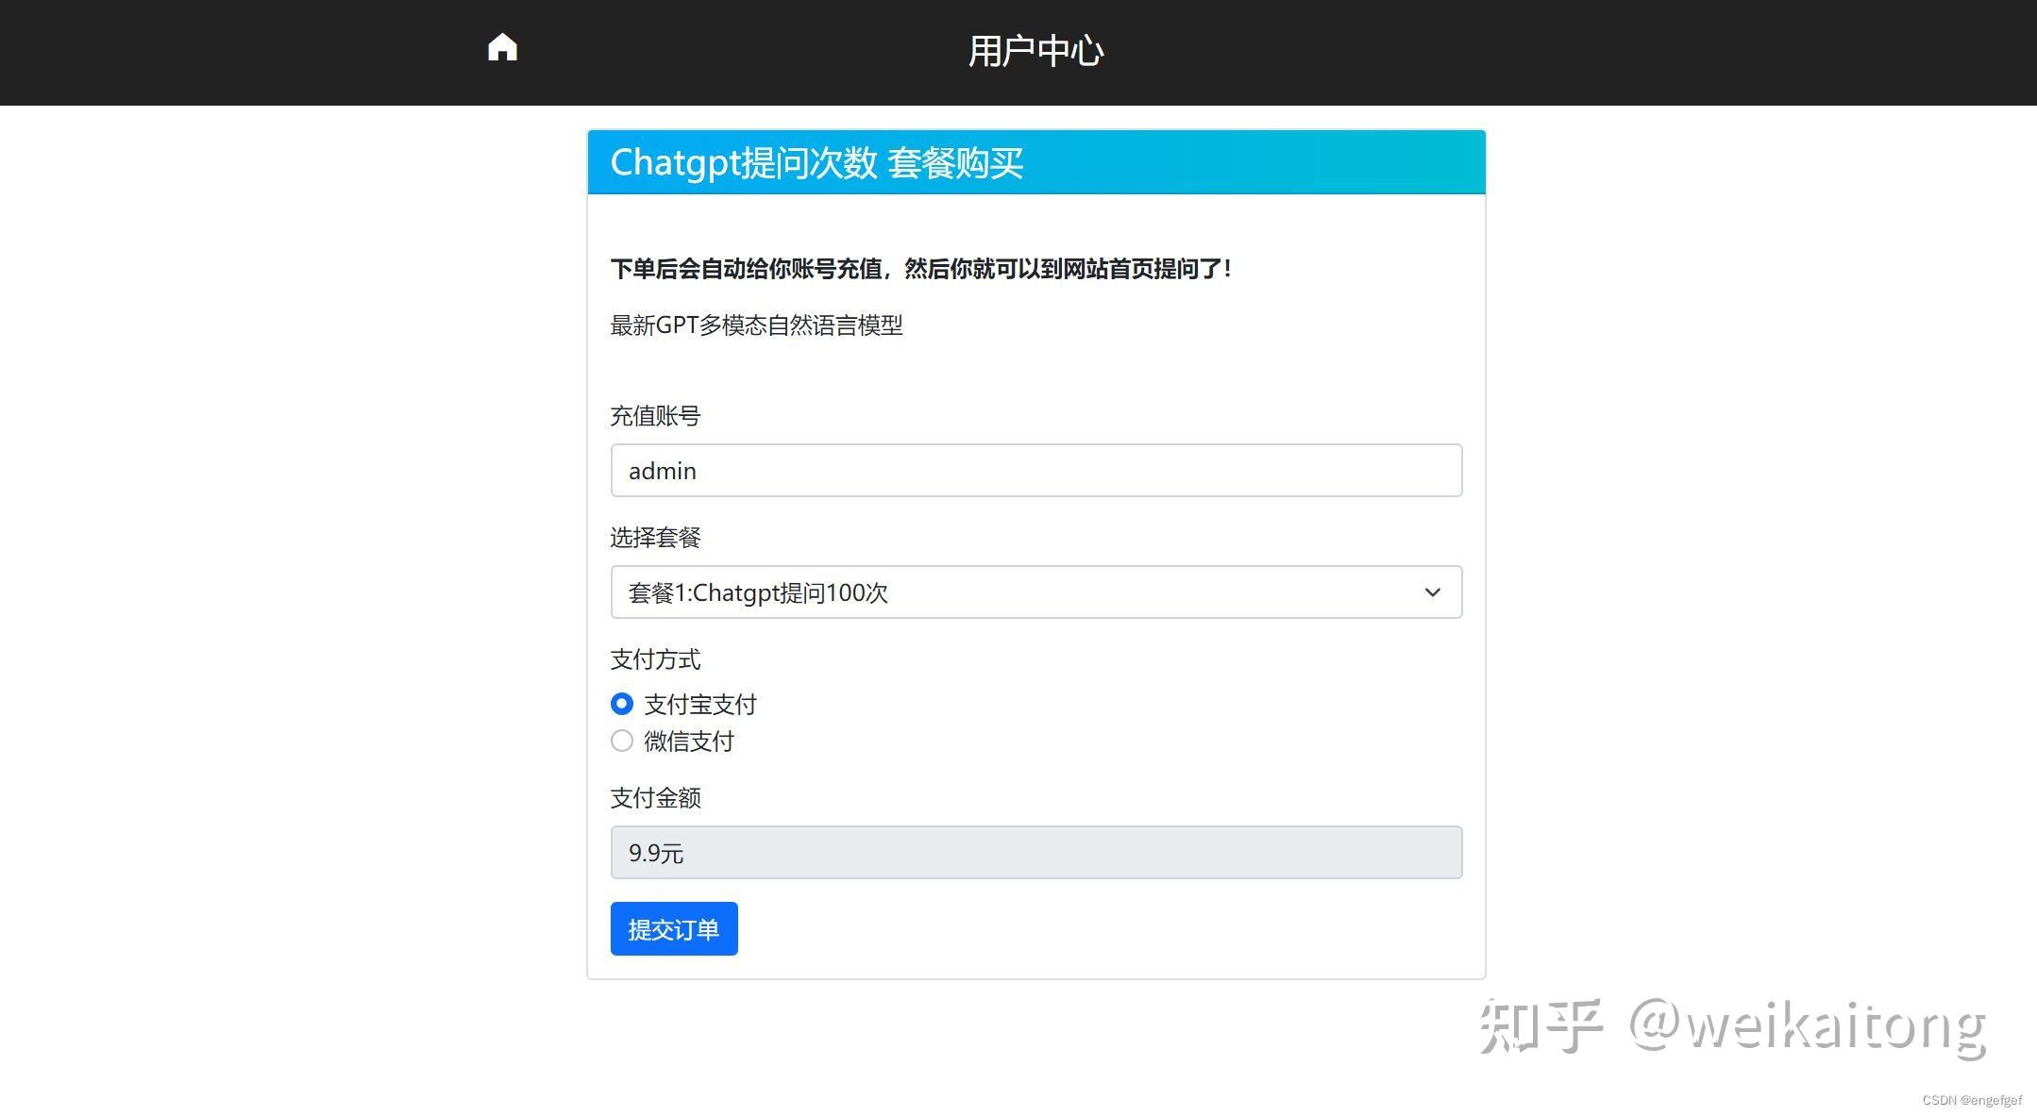
Task: Click the 支付方式 section label
Action: click(x=655, y=659)
